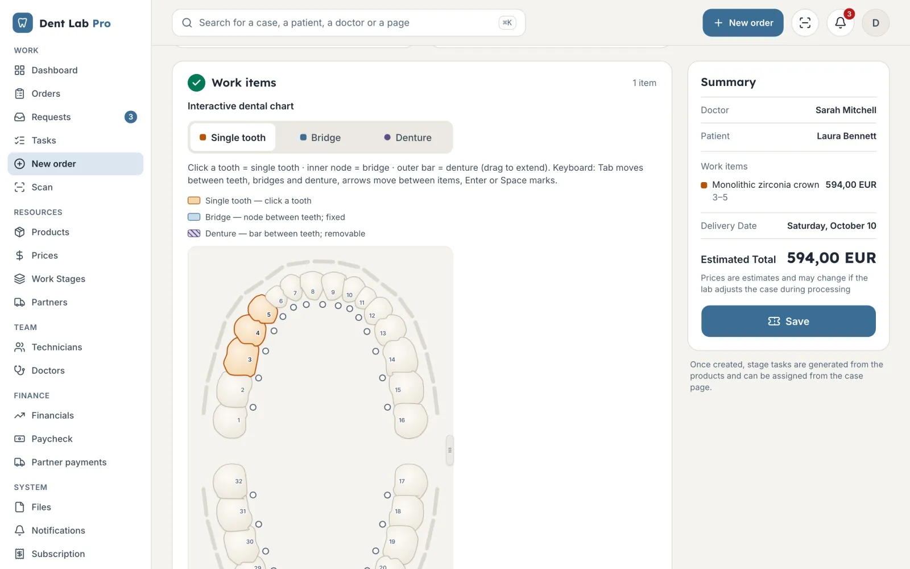Screen dimensions: 910x569
Task: Open the Paycheck page
Action: [x=75, y=439]
